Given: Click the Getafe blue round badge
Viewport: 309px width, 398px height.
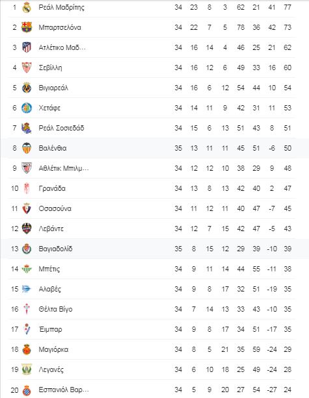Looking at the screenshot, I should pos(27,108).
